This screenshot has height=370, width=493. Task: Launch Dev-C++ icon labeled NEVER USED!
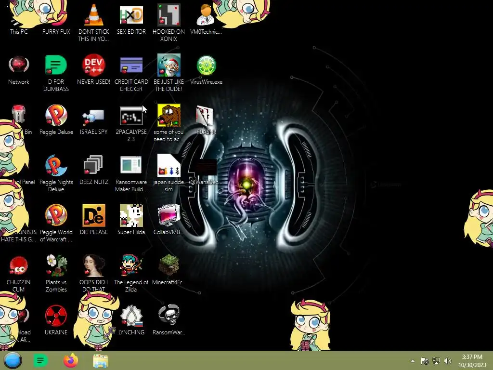(x=94, y=69)
